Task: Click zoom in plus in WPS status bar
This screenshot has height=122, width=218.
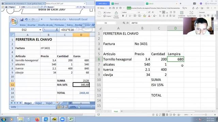Action: click(x=215, y=115)
